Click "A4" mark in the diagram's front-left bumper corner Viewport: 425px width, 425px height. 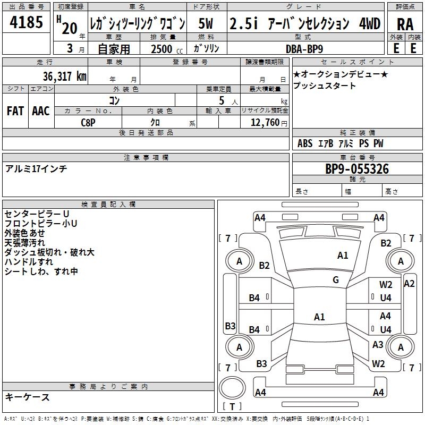click(x=260, y=217)
